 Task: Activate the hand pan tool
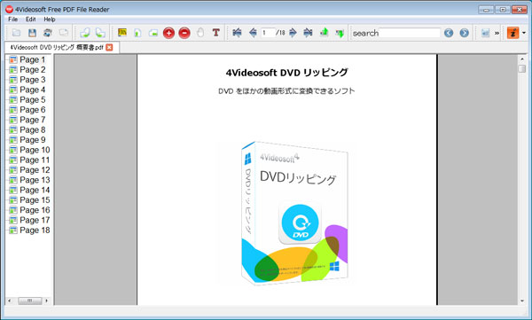200,33
